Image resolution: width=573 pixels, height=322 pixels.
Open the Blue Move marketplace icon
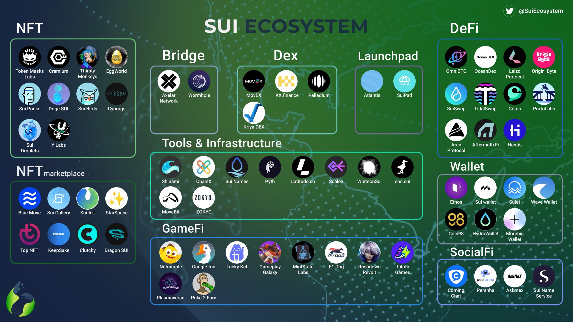tap(30, 198)
